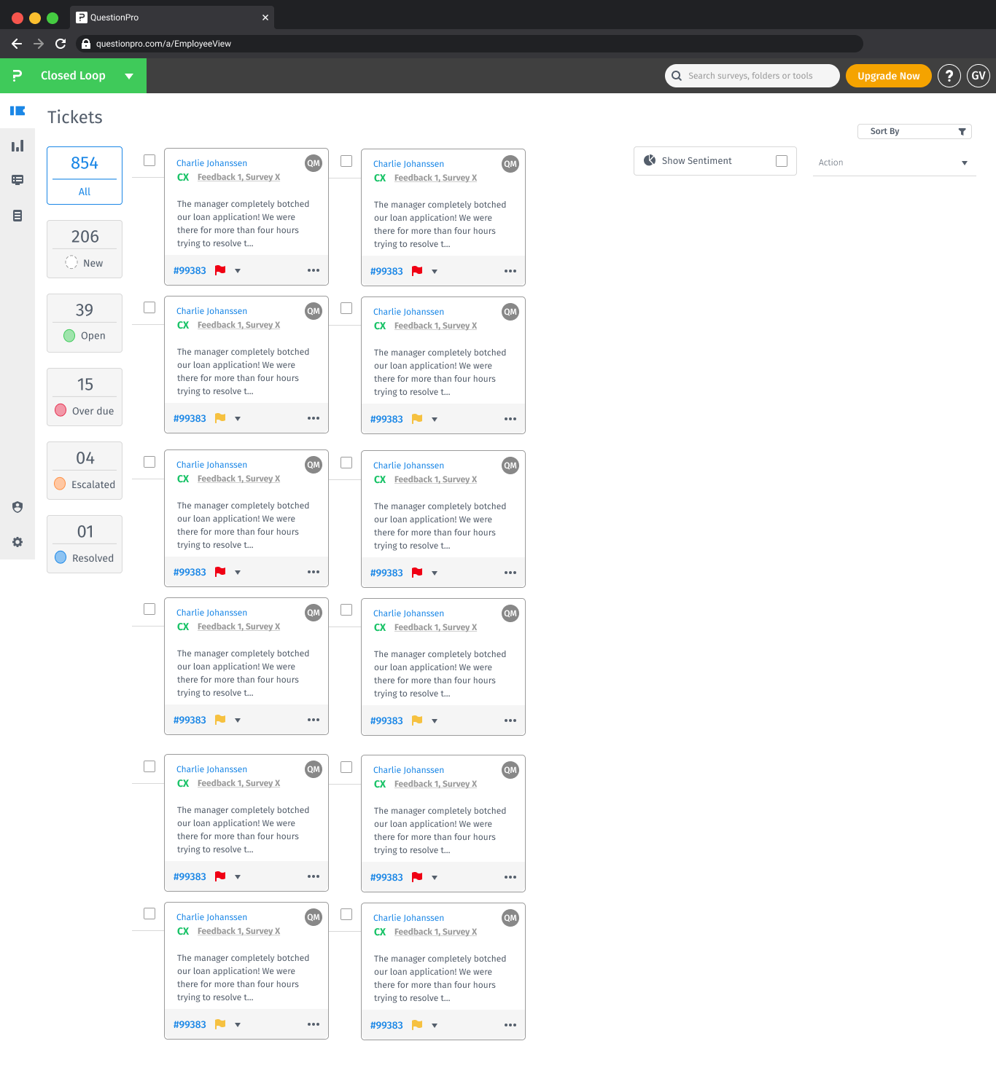This screenshot has width=996, height=1084.
Task: Click the magnifier icon in the search box
Action: (677, 76)
